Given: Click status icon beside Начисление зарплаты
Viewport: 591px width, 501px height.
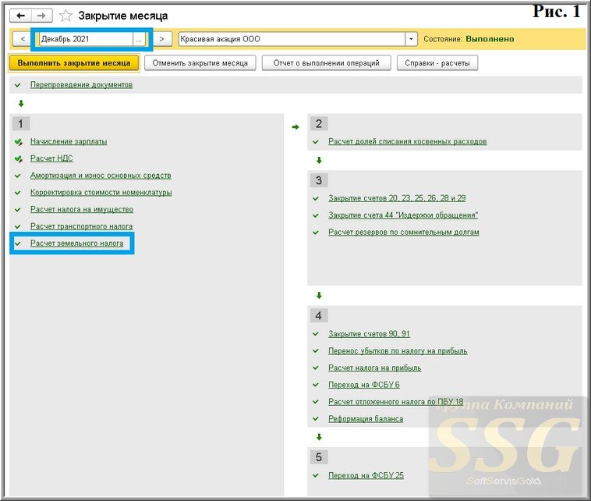Looking at the screenshot, I should click(x=18, y=142).
